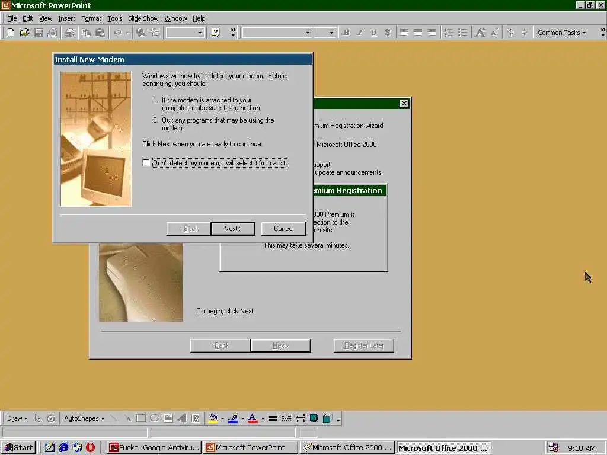
Task: Click Cancel in Install New Modem dialog
Action: click(284, 229)
